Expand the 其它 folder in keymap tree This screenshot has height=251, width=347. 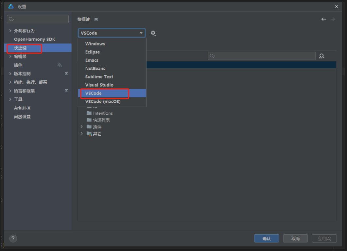pos(81,134)
